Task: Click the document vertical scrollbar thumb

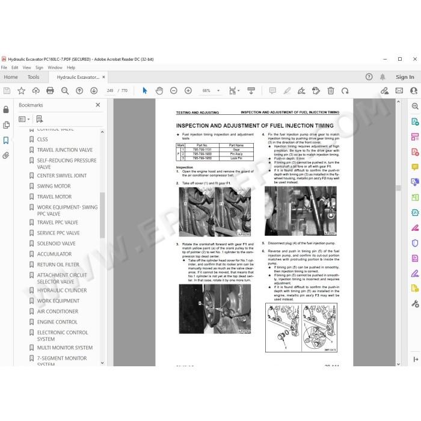Action: coord(398,188)
